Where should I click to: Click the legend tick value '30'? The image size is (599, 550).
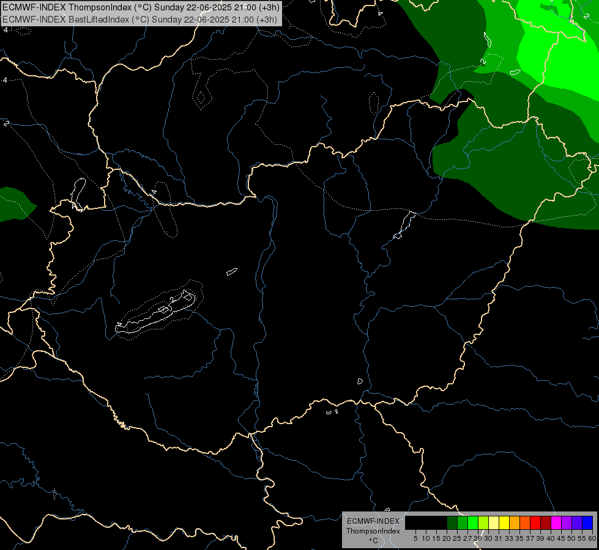click(488, 538)
